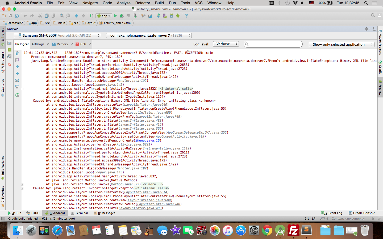
Task: Click the Up the stack trace arrow
Action: coord(17,67)
